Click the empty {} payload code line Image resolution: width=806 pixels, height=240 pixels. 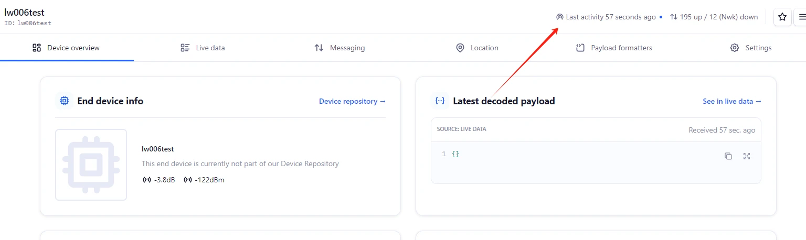coord(455,154)
